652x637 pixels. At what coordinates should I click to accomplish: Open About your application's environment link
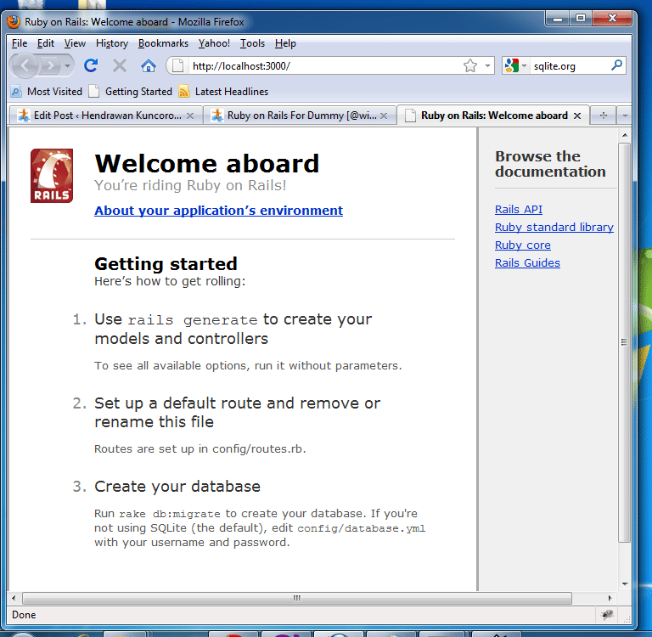point(218,210)
